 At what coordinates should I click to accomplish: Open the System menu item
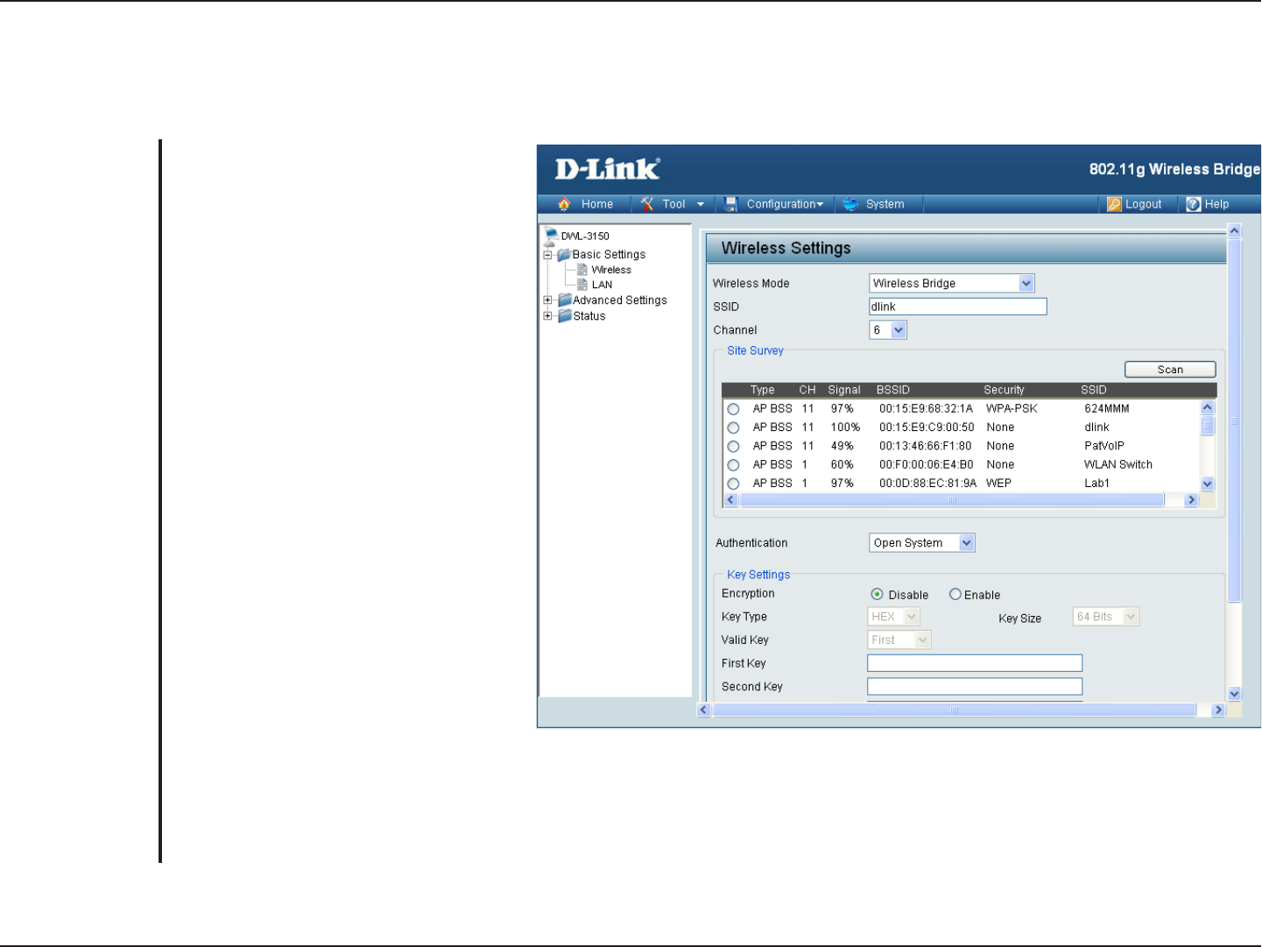[885, 204]
